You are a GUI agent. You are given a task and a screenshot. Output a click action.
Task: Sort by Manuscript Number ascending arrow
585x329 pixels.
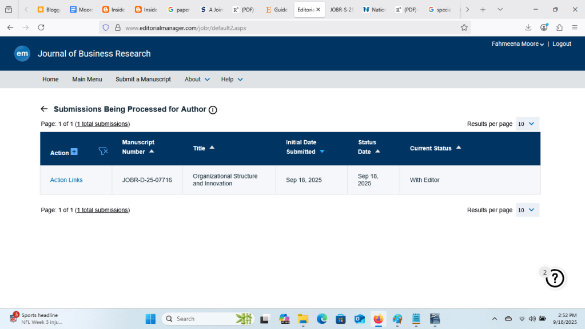click(152, 152)
